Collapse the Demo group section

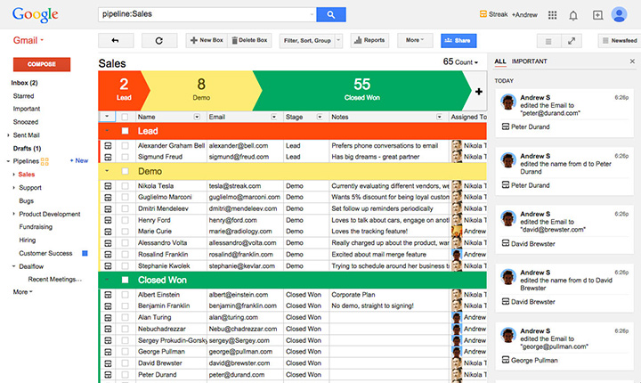108,170
